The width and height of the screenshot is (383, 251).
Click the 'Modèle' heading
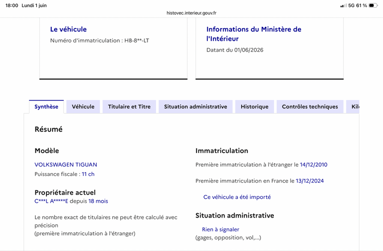pos(46,151)
